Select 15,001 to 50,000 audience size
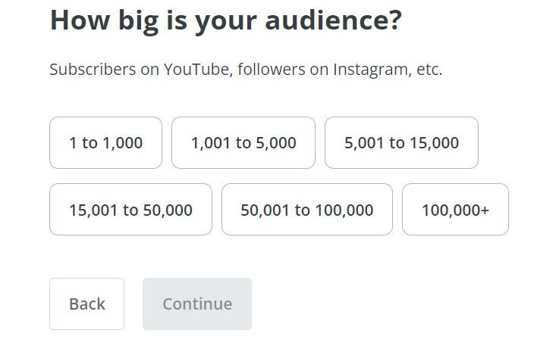 pos(130,210)
